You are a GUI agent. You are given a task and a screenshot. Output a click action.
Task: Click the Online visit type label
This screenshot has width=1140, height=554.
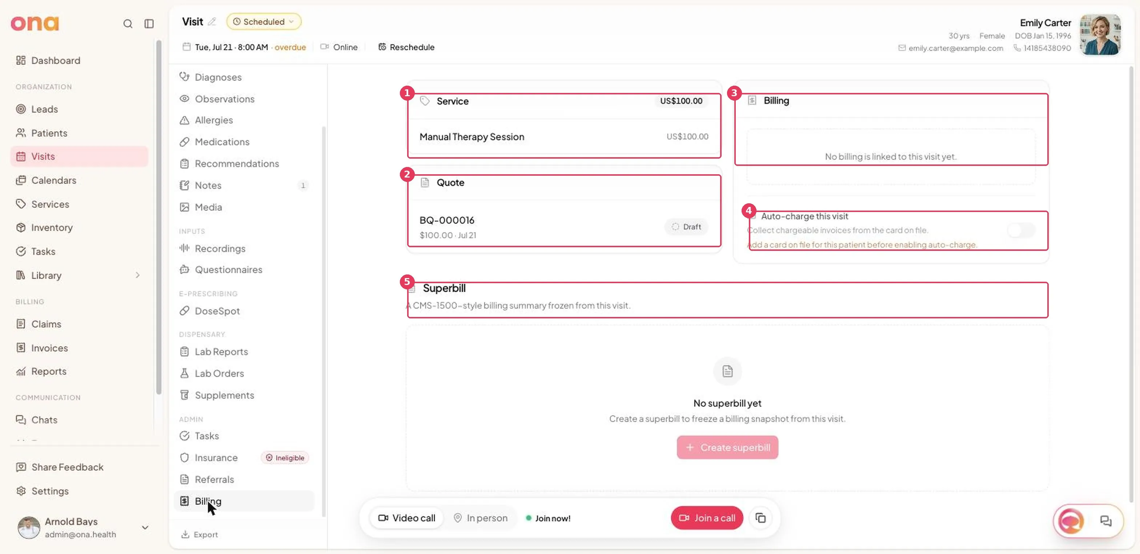point(340,47)
